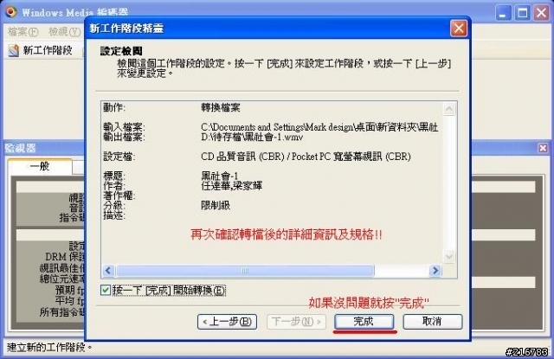This screenshot has width=554, height=359.
Task: Open the 檔案(F) menu
Action: click(23, 32)
